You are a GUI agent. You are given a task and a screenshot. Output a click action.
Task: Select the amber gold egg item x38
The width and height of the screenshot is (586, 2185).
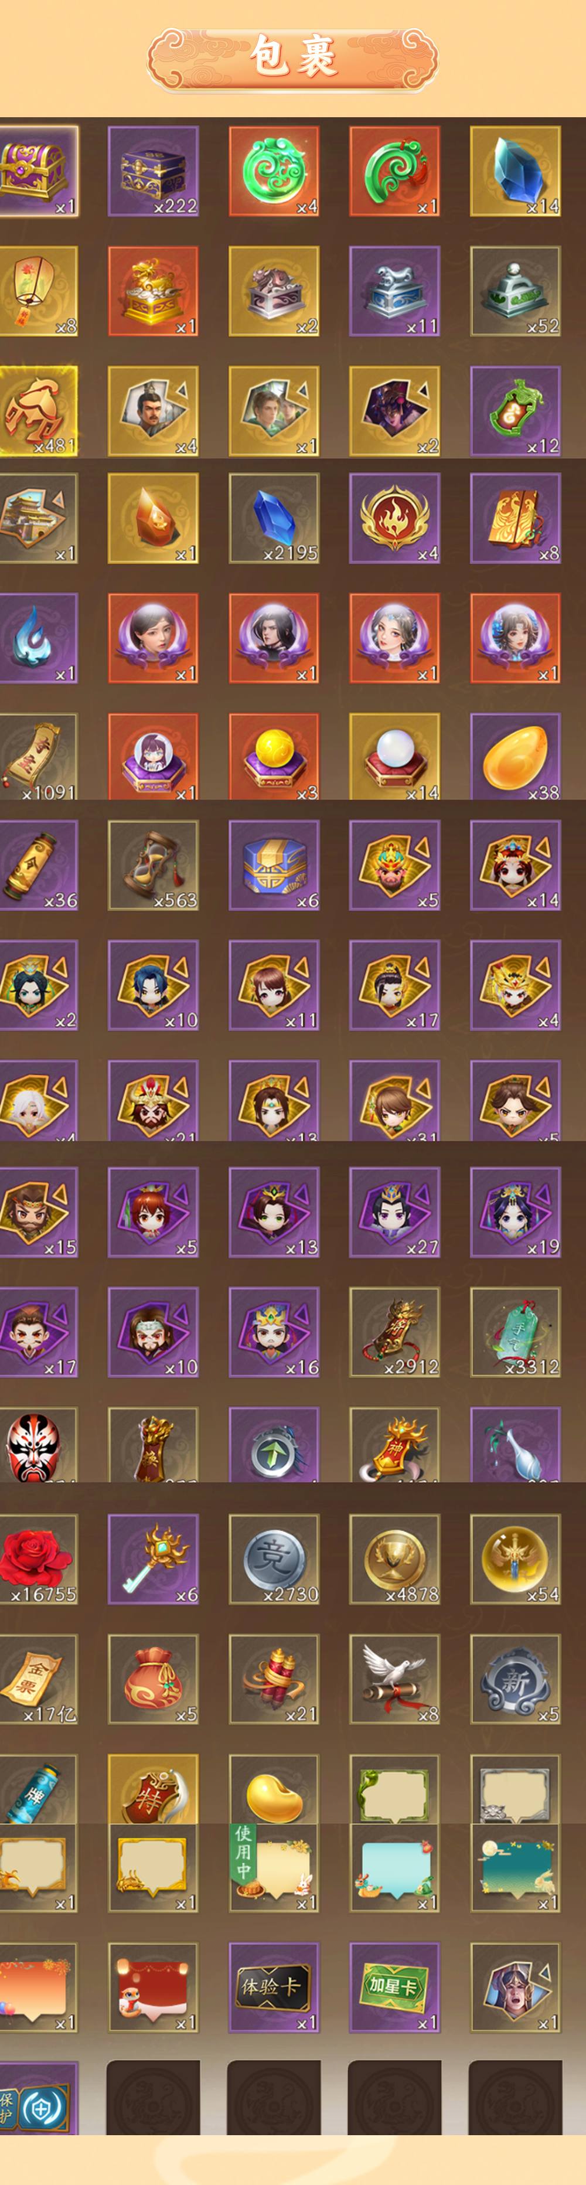(x=515, y=757)
